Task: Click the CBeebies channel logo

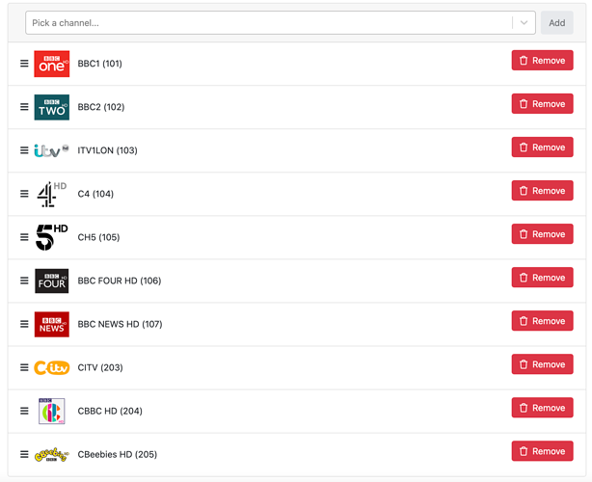Action: [x=51, y=454]
